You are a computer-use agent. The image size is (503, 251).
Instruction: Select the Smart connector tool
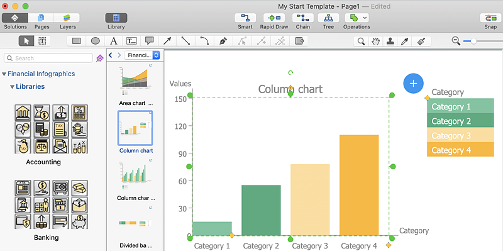click(x=245, y=18)
